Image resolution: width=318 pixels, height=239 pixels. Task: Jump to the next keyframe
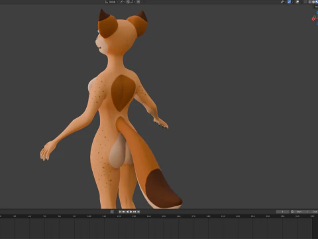[134, 212]
